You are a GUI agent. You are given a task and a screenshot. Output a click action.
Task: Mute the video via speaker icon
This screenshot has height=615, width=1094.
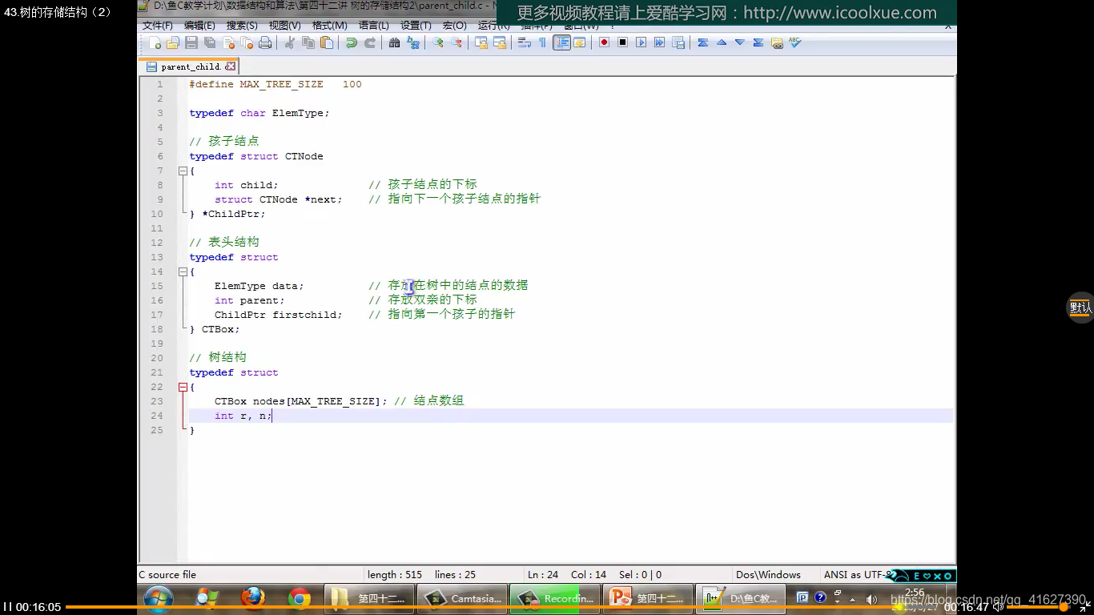[998, 607]
